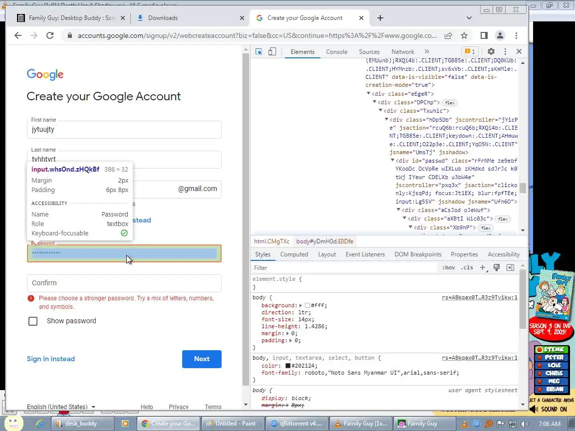Click the #fff background color swatch

pyautogui.click(x=307, y=305)
